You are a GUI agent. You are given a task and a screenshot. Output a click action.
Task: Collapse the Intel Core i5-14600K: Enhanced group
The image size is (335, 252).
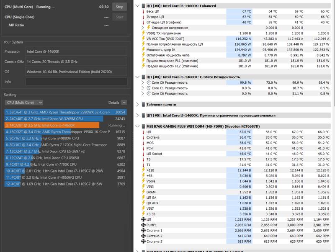point(138,6)
